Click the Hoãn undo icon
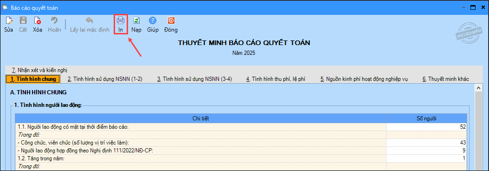This screenshot has height=171, width=489. (54, 21)
